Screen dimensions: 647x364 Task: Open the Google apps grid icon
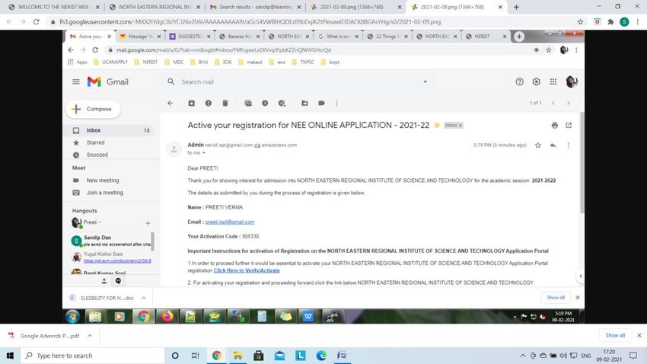tap(553, 81)
